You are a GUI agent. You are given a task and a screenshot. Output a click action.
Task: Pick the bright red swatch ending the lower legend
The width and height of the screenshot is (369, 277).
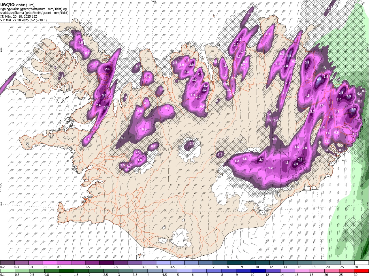point(361,271)
